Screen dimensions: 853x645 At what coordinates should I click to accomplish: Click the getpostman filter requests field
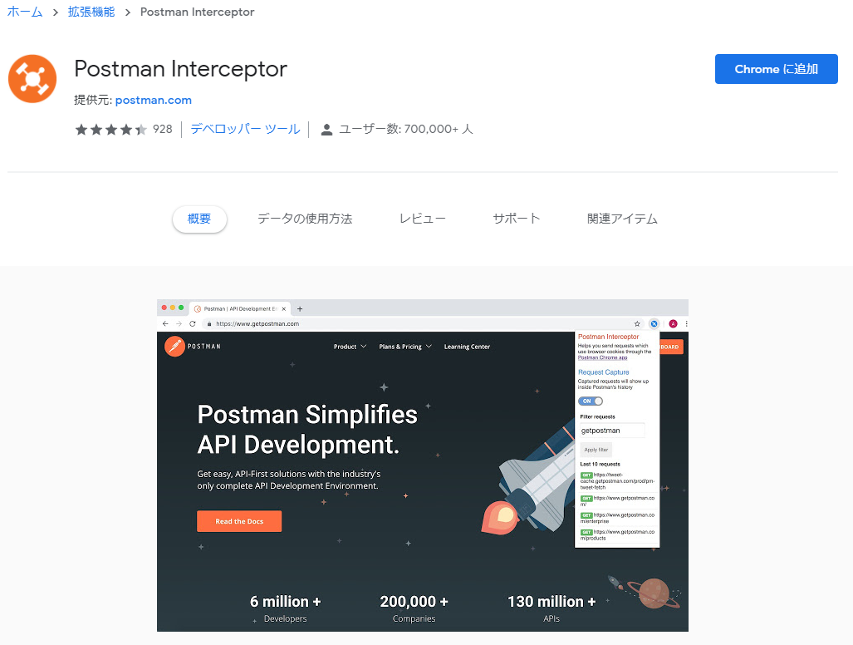(612, 431)
